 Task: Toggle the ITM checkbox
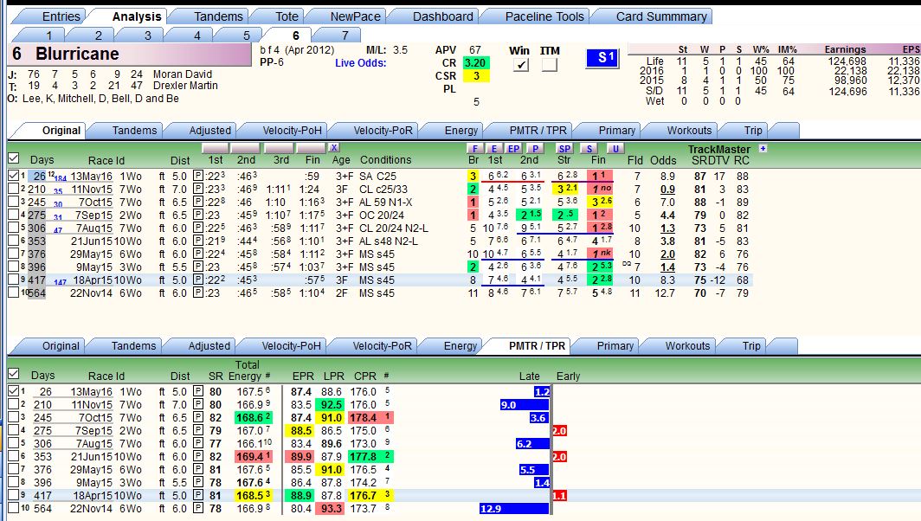(x=549, y=65)
